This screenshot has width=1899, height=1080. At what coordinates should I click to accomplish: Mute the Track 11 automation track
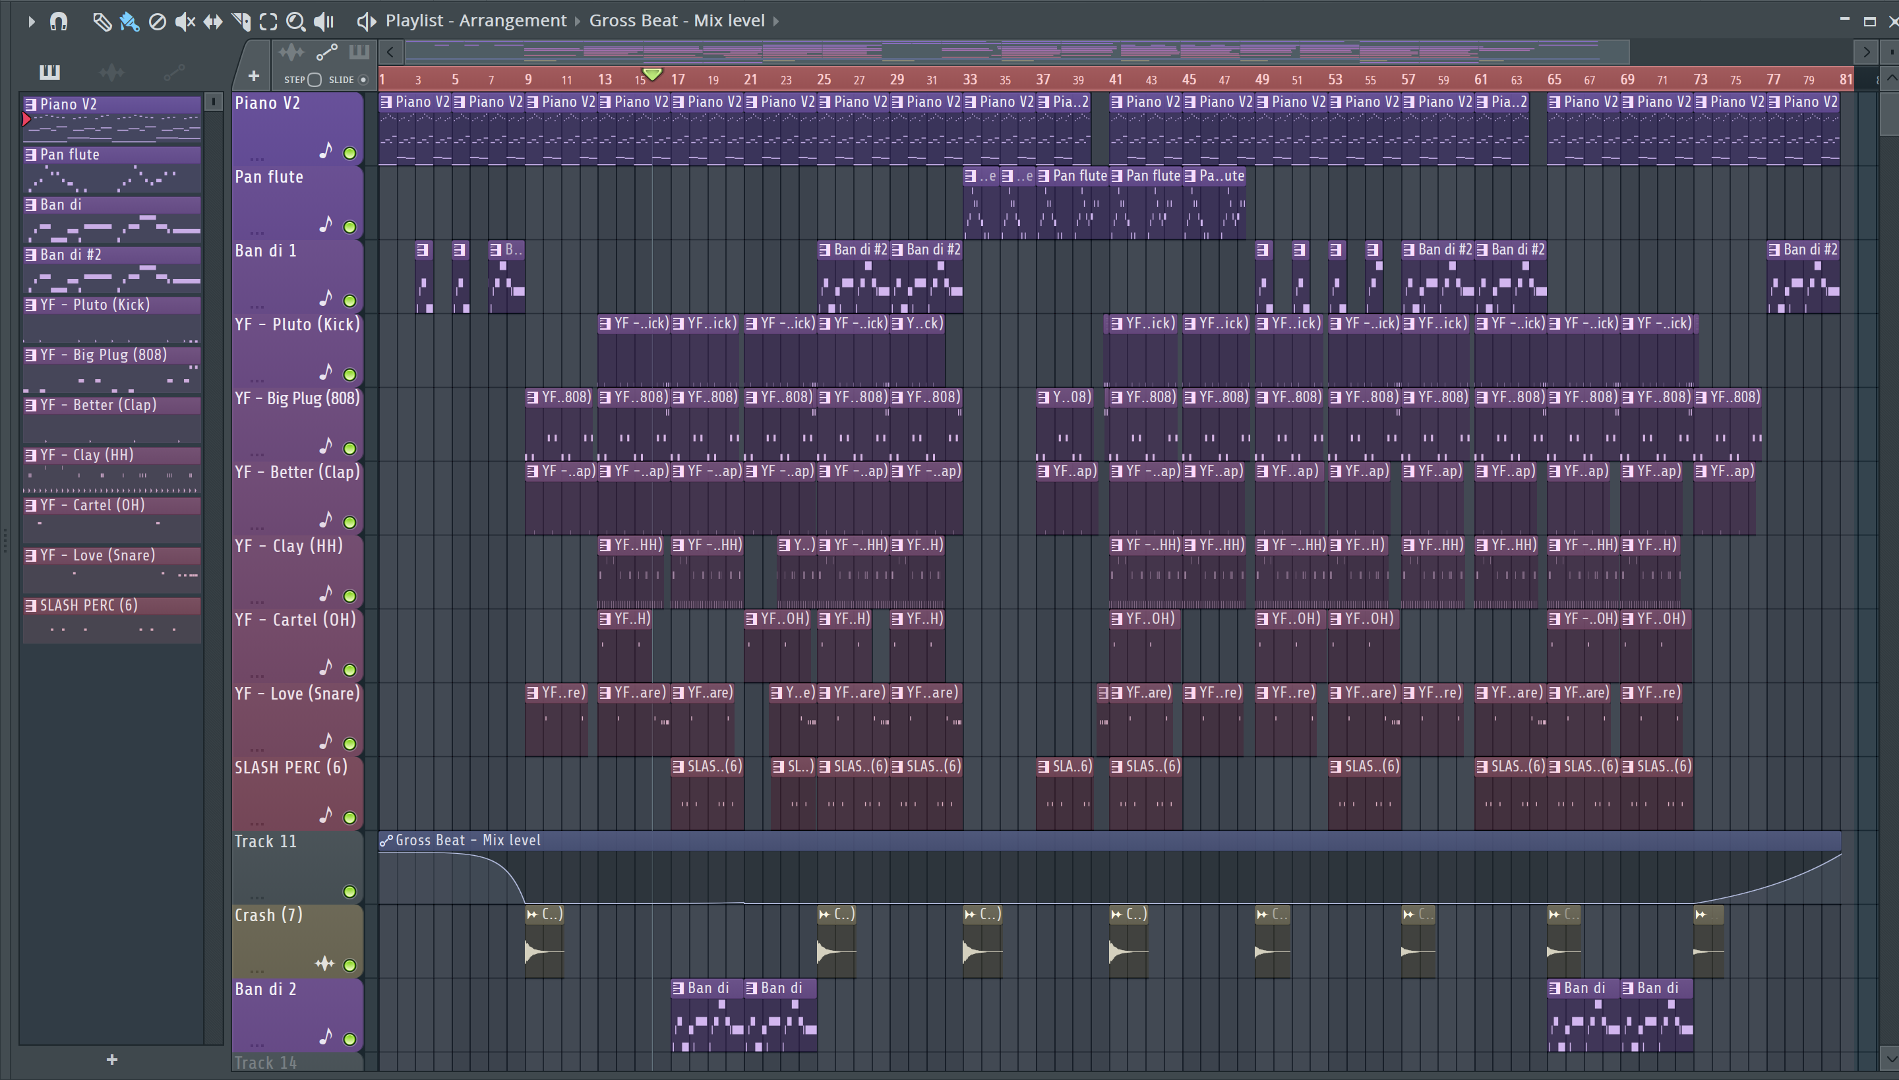[x=349, y=891]
